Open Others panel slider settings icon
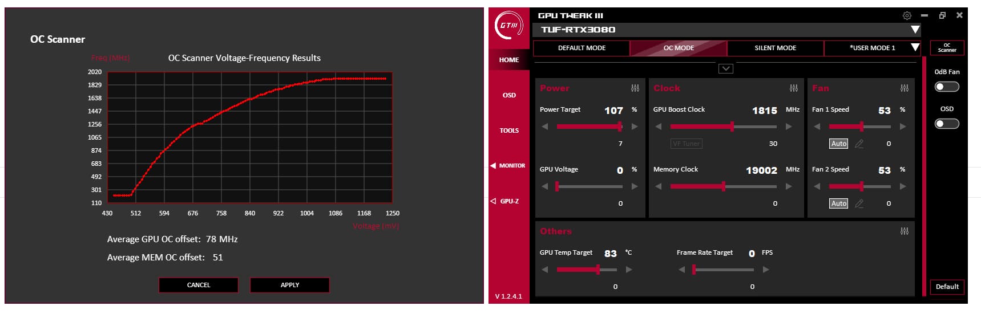This screenshot has height=314, width=981. (905, 231)
